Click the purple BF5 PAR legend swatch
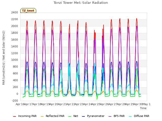The width and height of the screenshot is (162, 121). 110,116
